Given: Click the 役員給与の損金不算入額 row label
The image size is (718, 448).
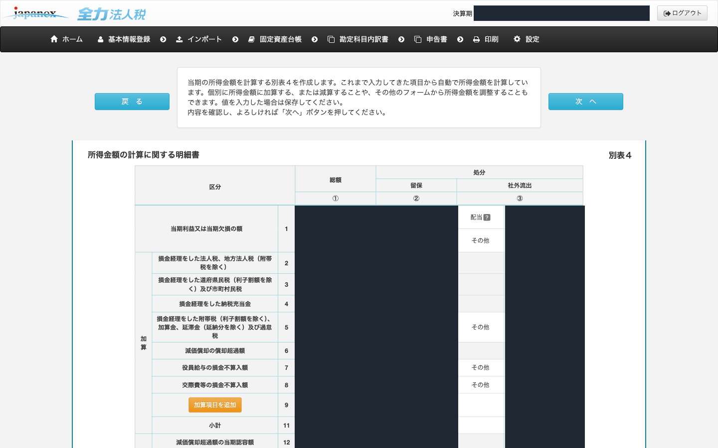Looking at the screenshot, I should [x=215, y=368].
